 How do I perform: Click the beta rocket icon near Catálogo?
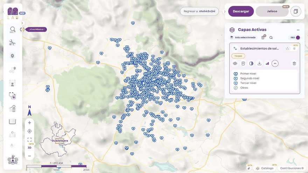pos(249,168)
